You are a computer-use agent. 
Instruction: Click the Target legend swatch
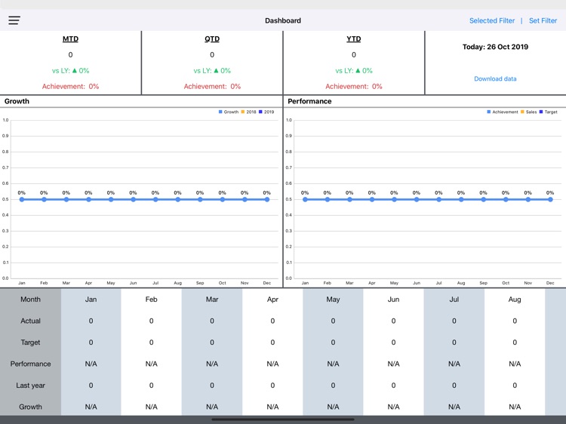click(x=541, y=112)
